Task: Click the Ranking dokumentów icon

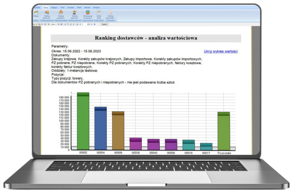Action: [x=110, y=13]
